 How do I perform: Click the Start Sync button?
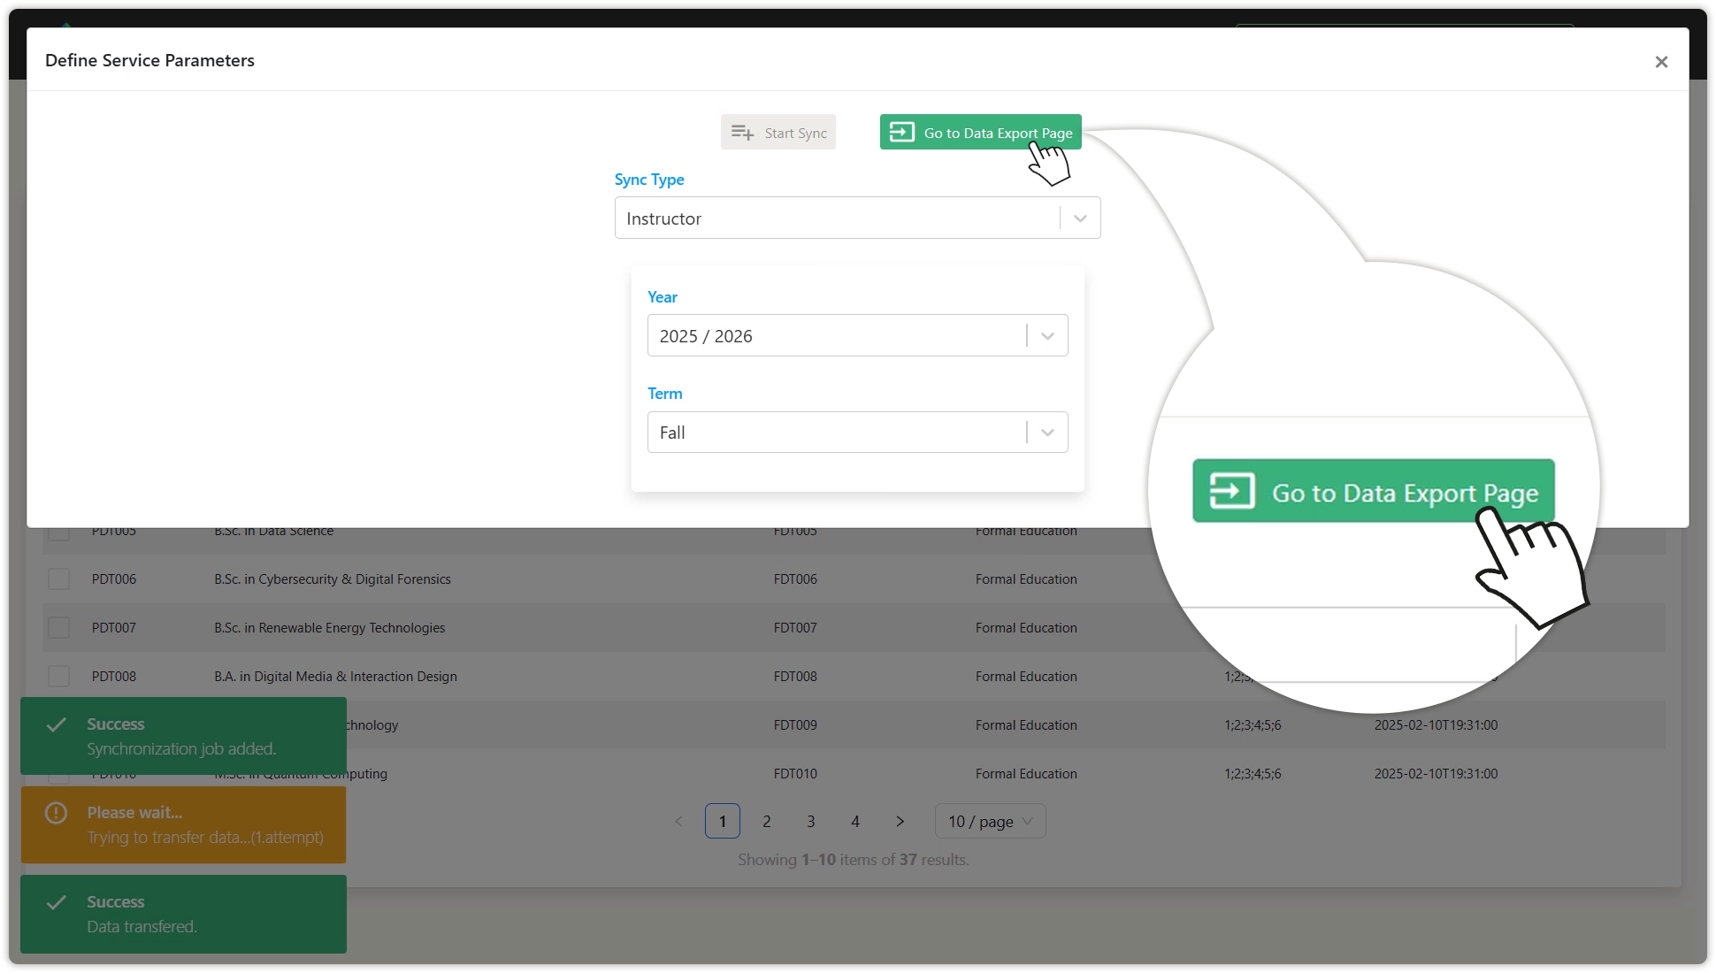point(778,133)
